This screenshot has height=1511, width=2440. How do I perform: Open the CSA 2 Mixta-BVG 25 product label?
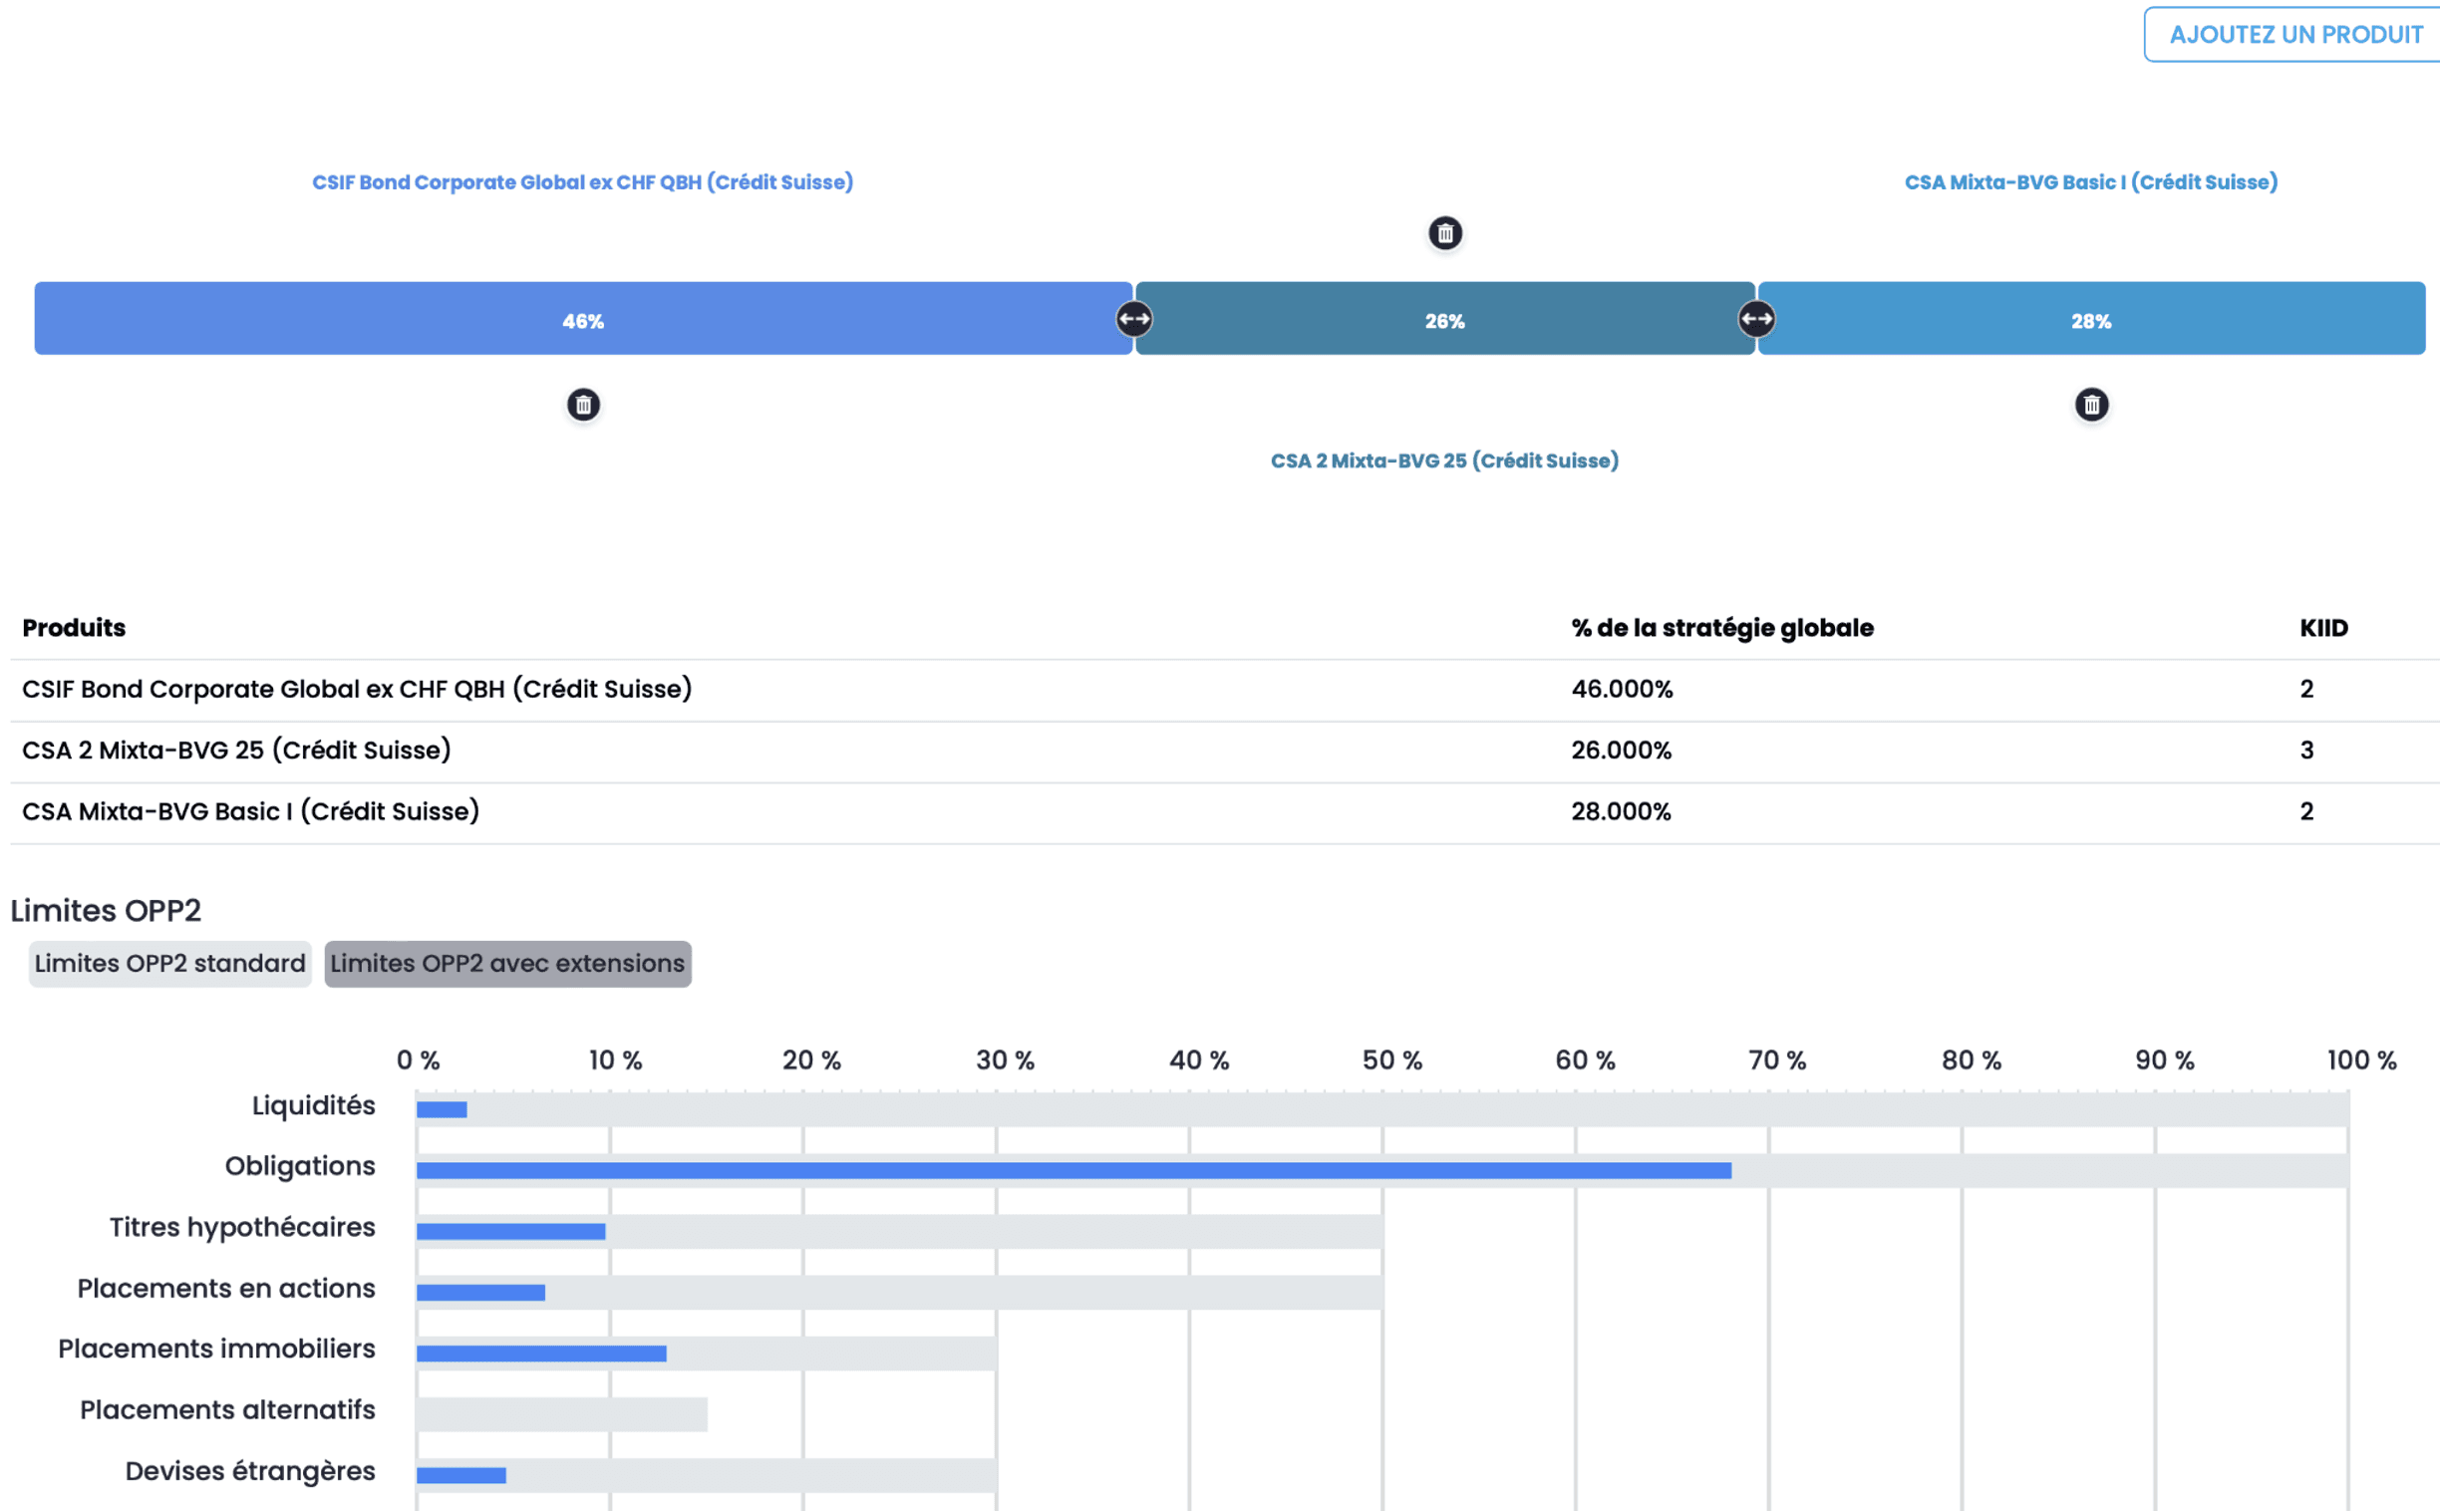[x=1445, y=460]
